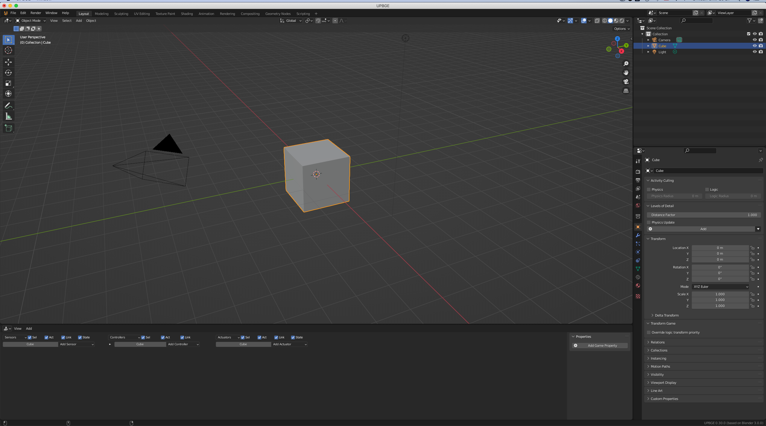Select the Move tool
The width and height of the screenshot is (766, 426).
tap(8, 62)
